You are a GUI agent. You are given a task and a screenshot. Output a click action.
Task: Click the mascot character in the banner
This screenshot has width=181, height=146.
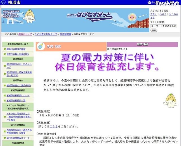[x=29, y=17]
